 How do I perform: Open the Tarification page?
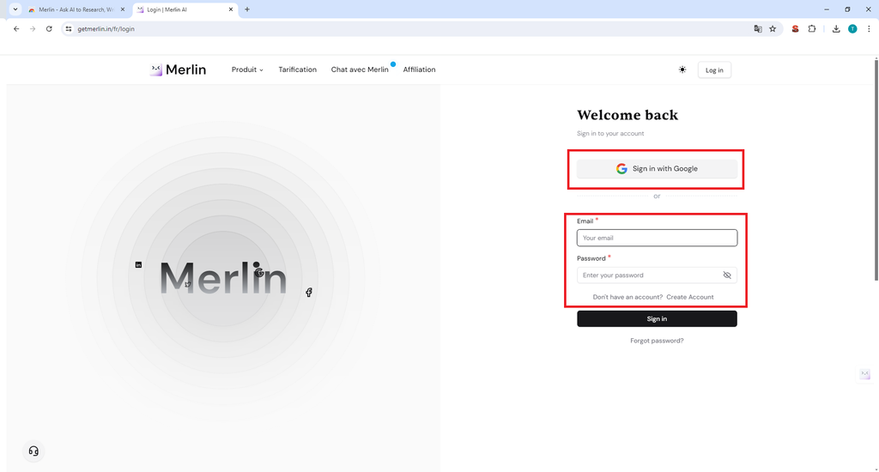click(x=298, y=70)
